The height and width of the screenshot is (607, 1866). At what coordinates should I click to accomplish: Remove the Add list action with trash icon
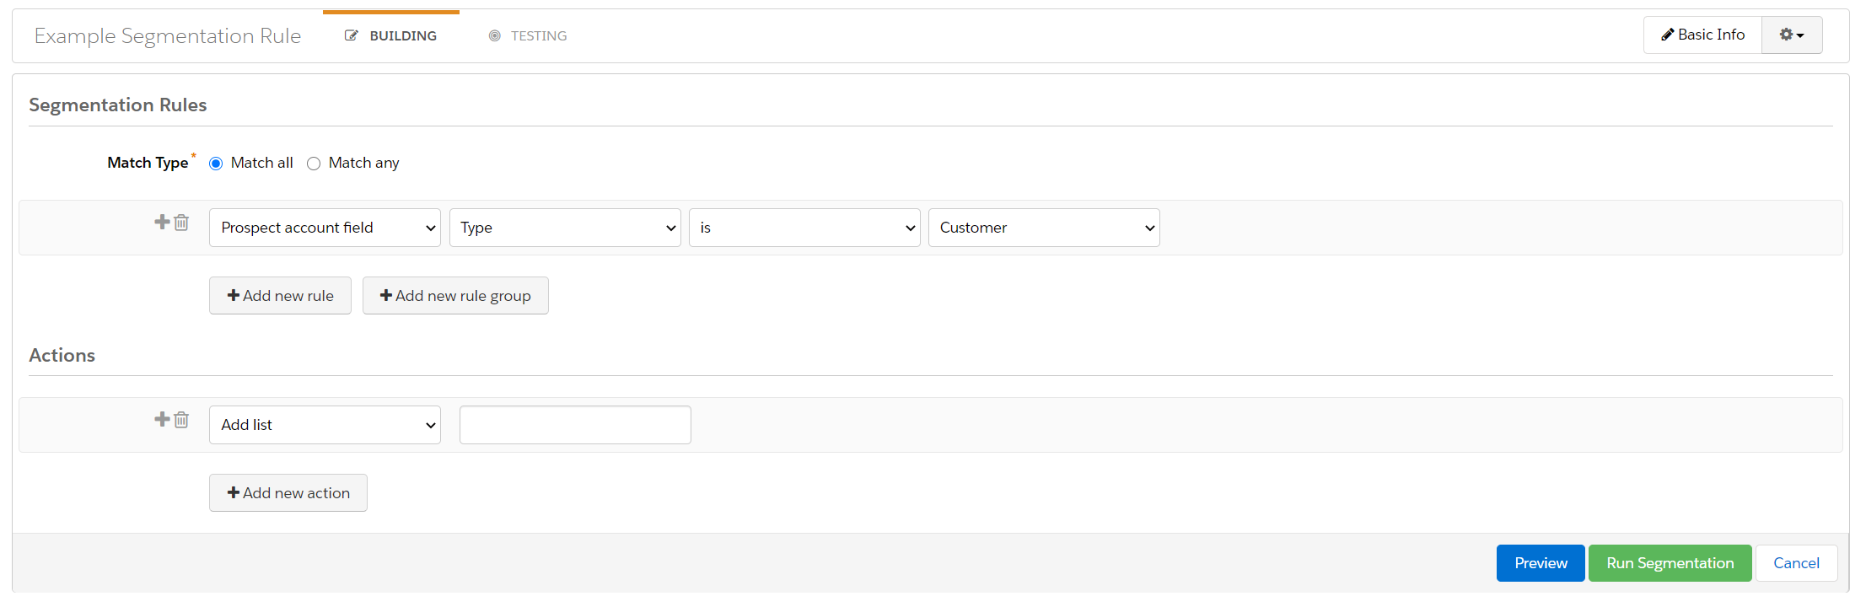pyautogui.click(x=181, y=420)
